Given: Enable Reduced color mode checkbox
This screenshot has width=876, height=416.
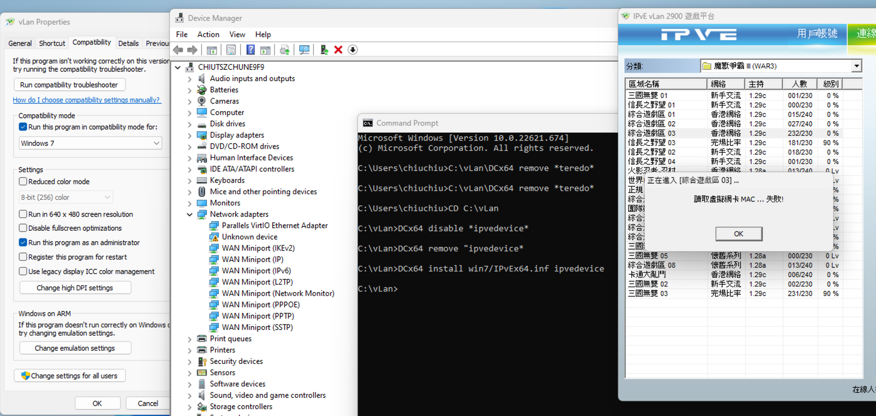Looking at the screenshot, I should (23, 182).
